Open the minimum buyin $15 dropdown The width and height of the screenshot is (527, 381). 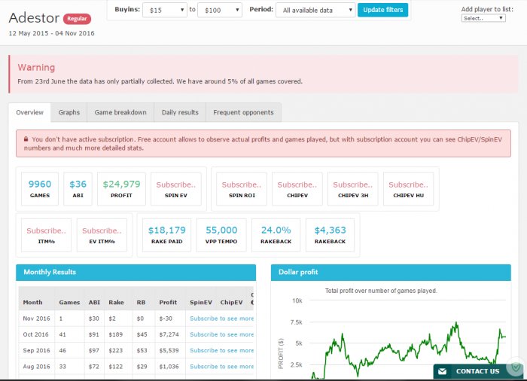tap(165, 10)
